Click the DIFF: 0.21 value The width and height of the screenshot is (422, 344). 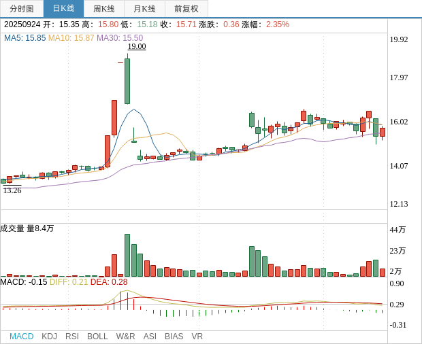tap(69, 282)
